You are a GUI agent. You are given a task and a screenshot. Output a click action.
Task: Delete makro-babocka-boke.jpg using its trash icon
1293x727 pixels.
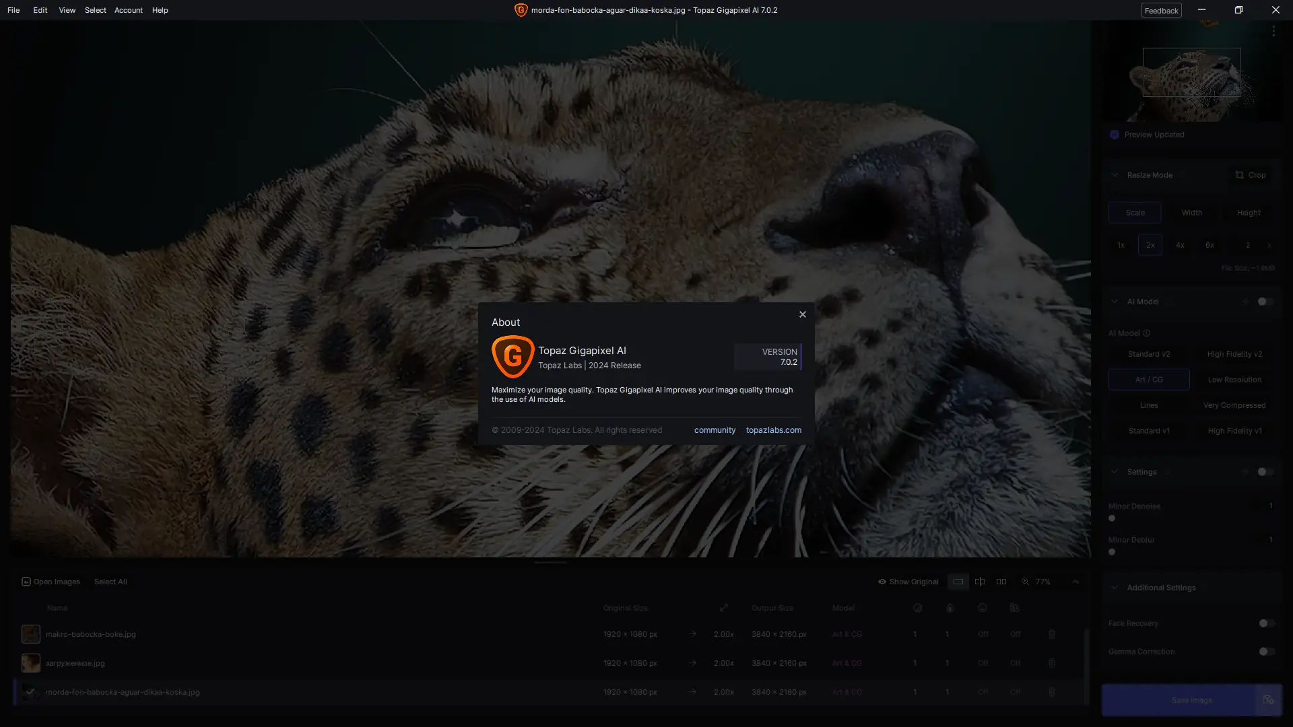coord(1051,634)
